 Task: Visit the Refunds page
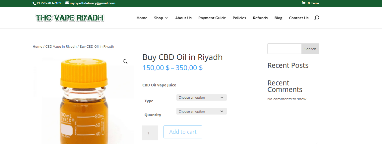260,18
